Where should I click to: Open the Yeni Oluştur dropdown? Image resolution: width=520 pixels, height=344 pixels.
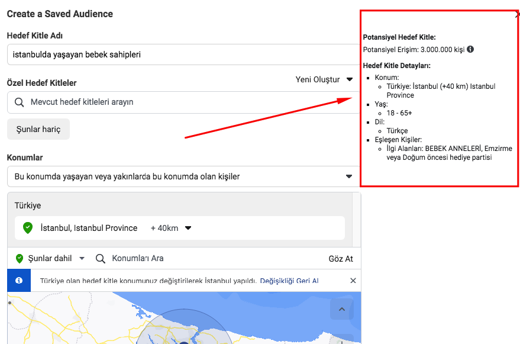pos(324,79)
